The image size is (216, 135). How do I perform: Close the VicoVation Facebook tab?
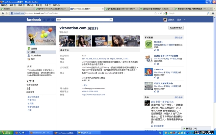(103, 9)
